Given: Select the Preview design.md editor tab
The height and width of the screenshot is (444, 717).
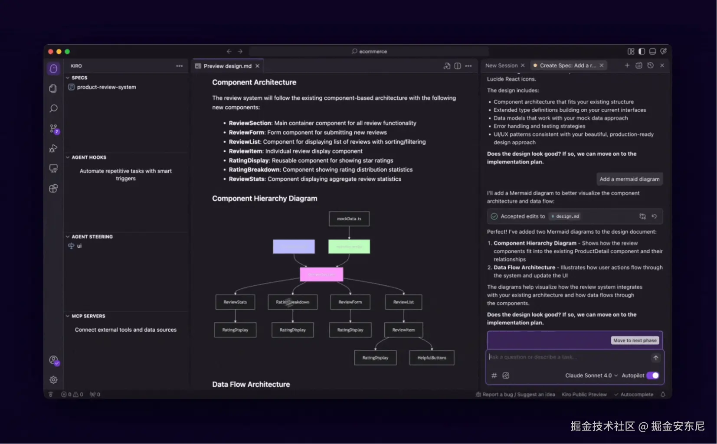Looking at the screenshot, I should [227, 66].
